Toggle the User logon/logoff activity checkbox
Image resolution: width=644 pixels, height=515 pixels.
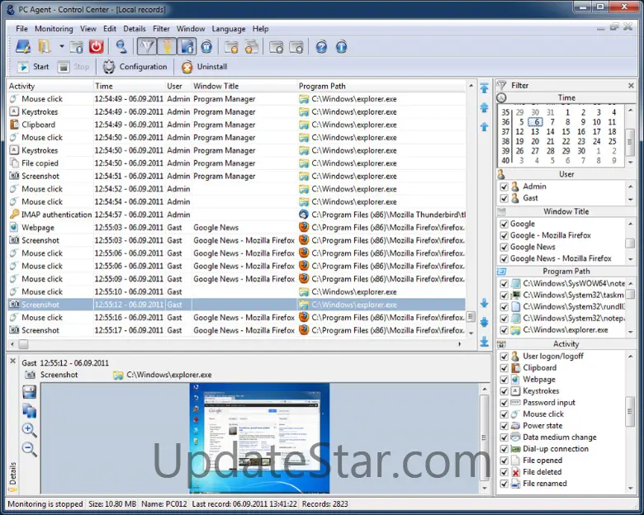(504, 357)
